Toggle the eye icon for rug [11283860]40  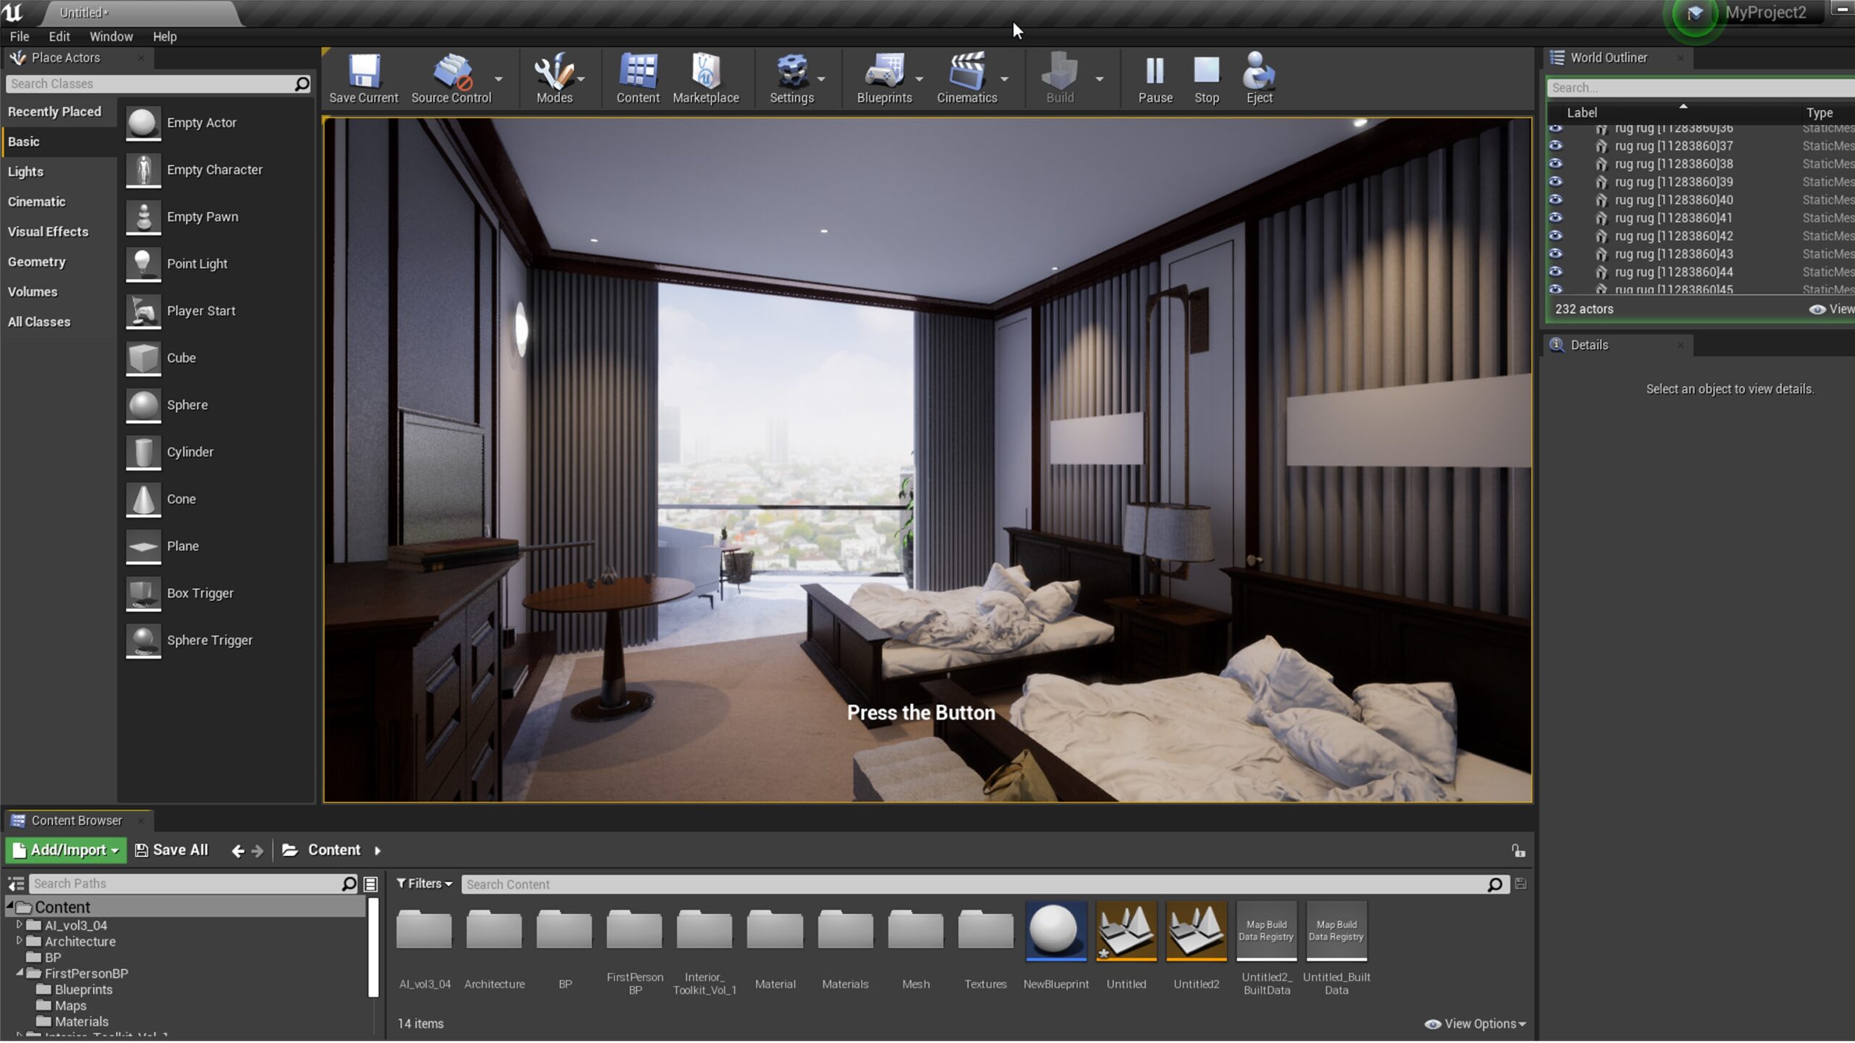click(1555, 199)
